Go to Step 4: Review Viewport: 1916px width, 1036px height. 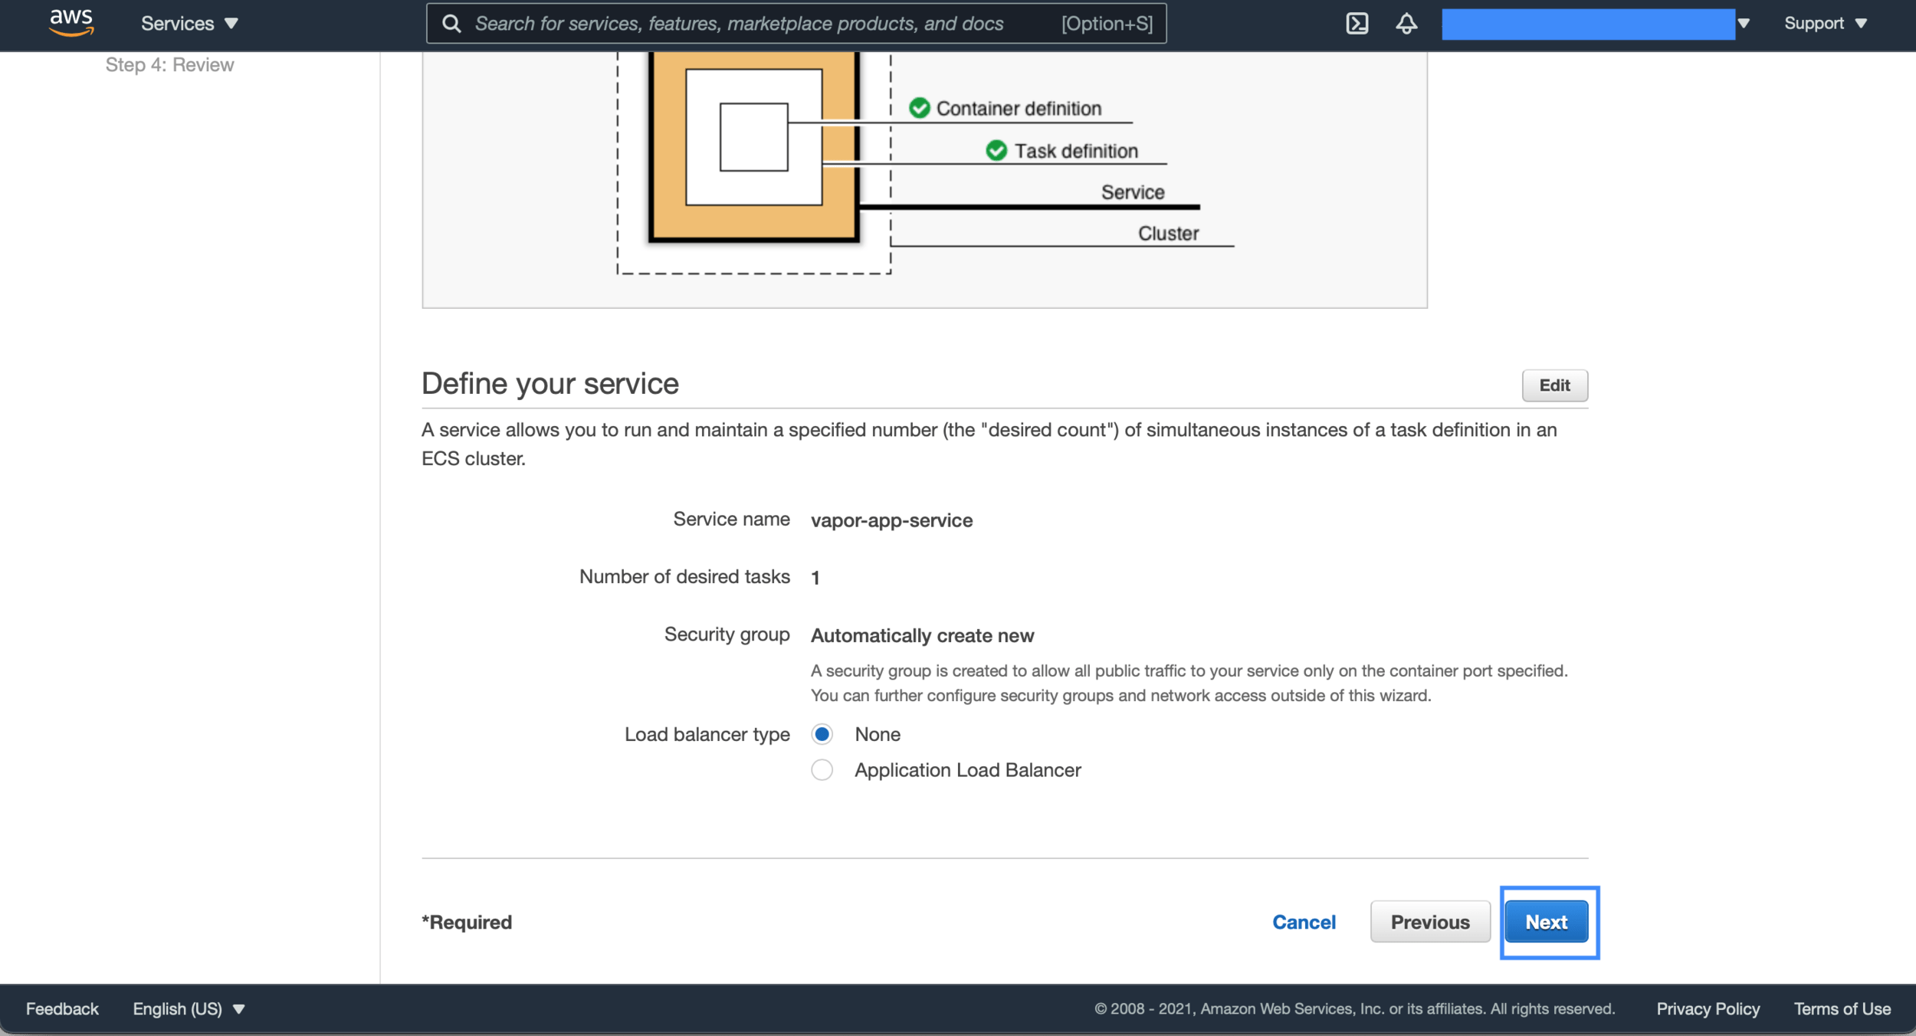[169, 65]
